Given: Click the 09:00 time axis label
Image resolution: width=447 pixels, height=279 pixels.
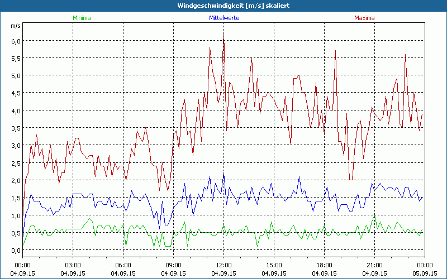Looking at the screenshot, I should tap(173, 265).
